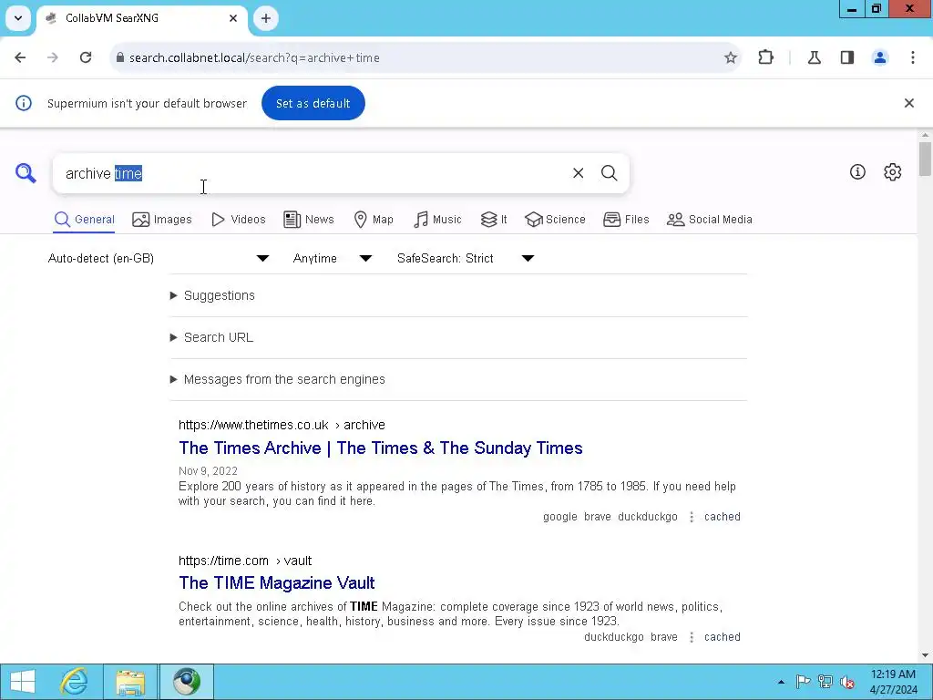Go back to previous page
This screenshot has height=700, width=933.
[20, 57]
